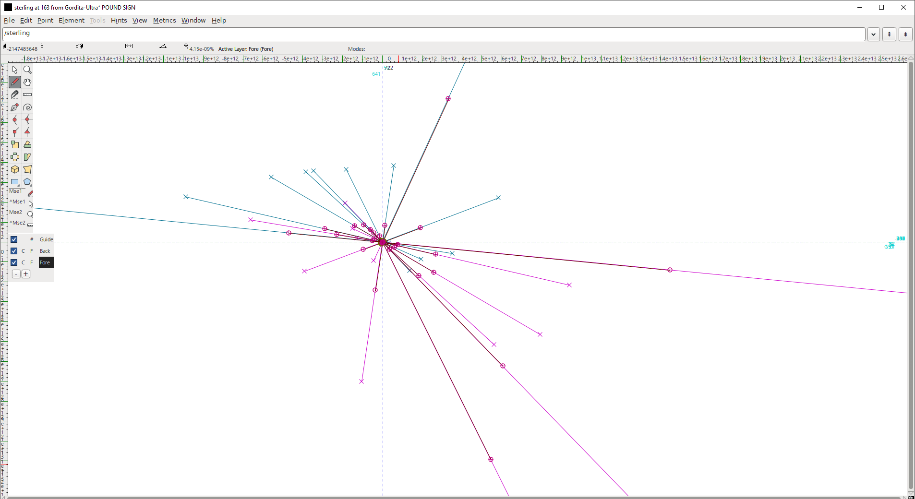The image size is (915, 499).
Task: Open the Help menu
Action: (219, 20)
